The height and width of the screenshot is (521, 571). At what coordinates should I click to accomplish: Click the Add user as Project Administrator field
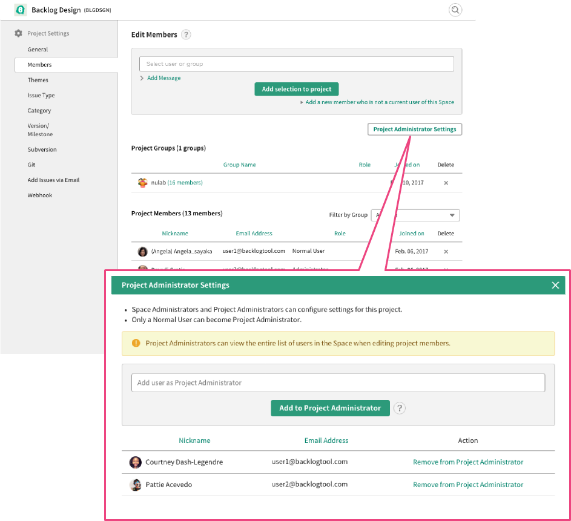pyautogui.click(x=338, y=383)
